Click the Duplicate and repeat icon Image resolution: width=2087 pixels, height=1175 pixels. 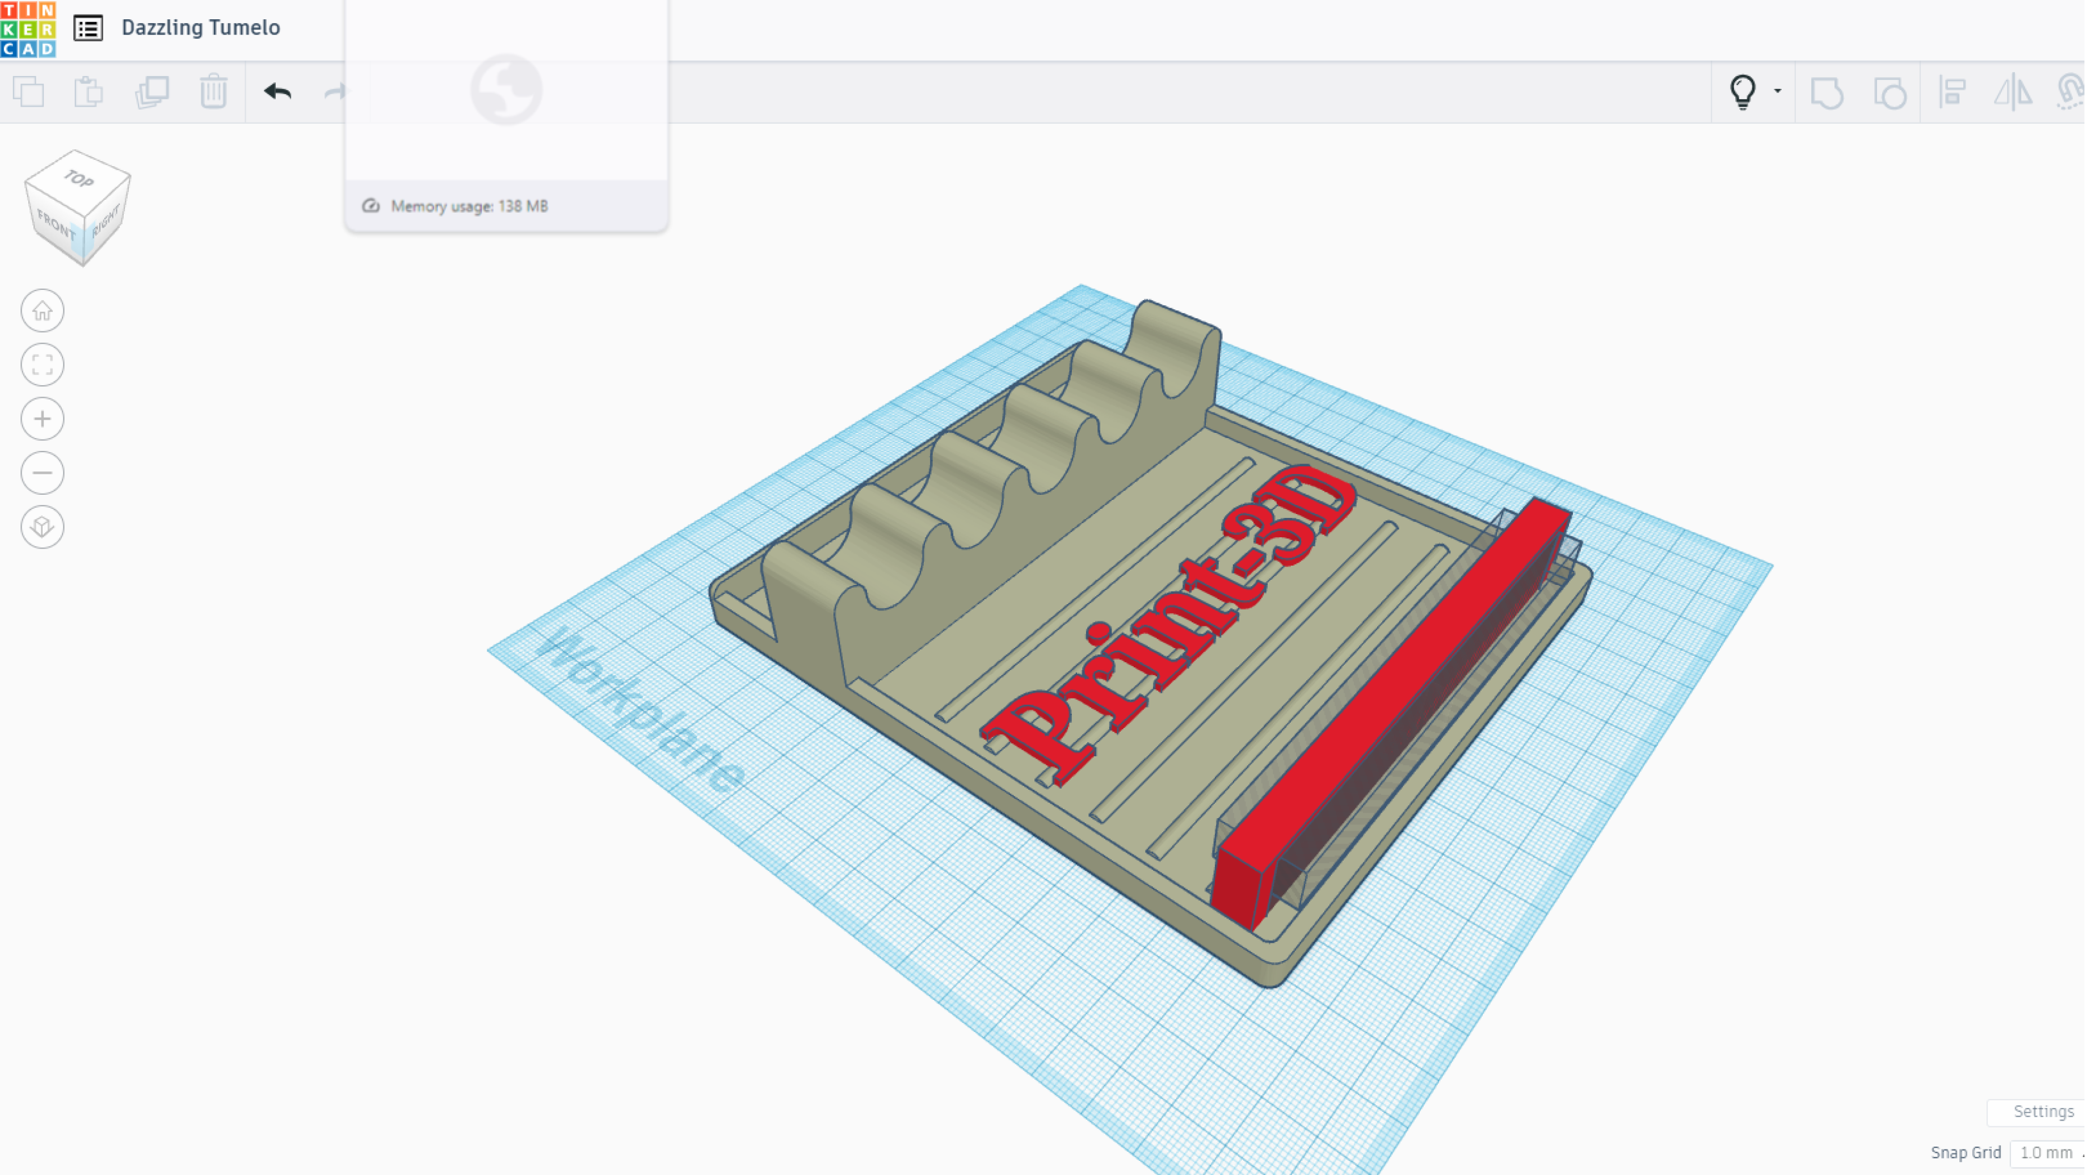152,91
